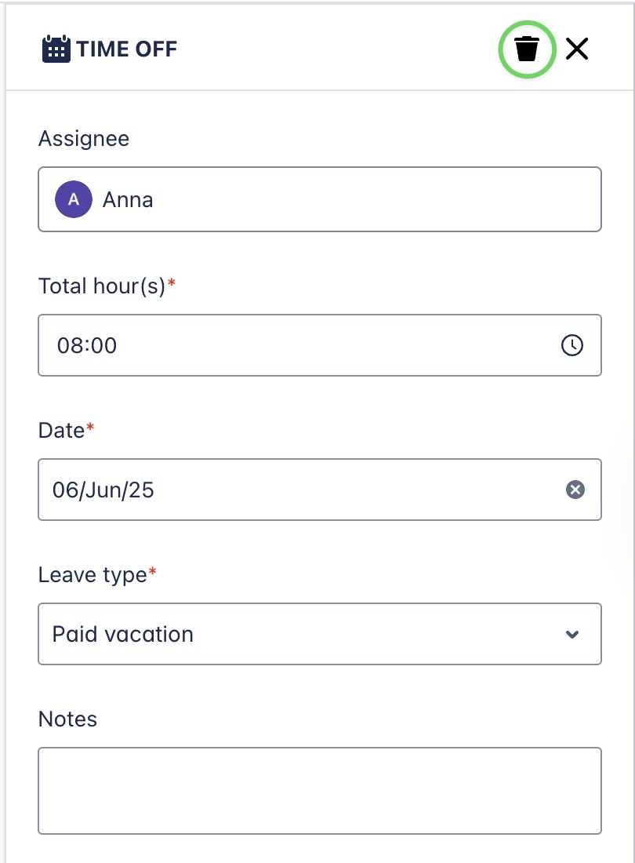The width and height of the screenshot is (635, 863).
Task: Focus the empty Notes text area
Action: (x=319, y=790)
